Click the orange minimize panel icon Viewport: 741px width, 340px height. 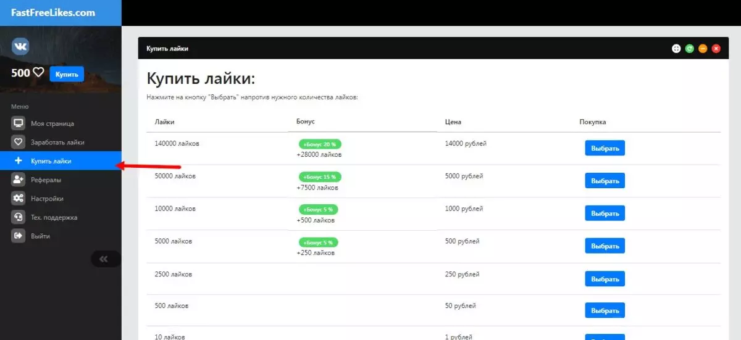(x=703, y=48)
